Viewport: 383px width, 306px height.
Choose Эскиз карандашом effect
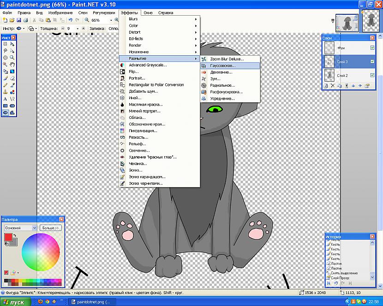click(x=160, y=177)
